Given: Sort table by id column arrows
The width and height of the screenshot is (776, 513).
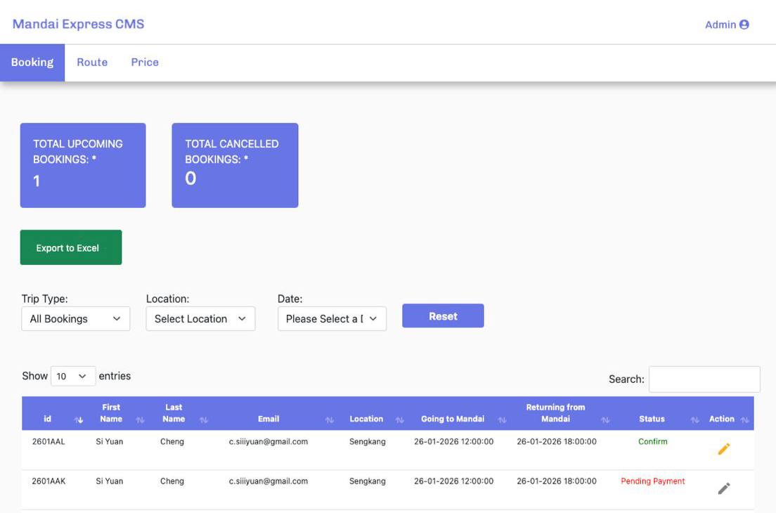Looking at the screenshot, I should [79, 420].
